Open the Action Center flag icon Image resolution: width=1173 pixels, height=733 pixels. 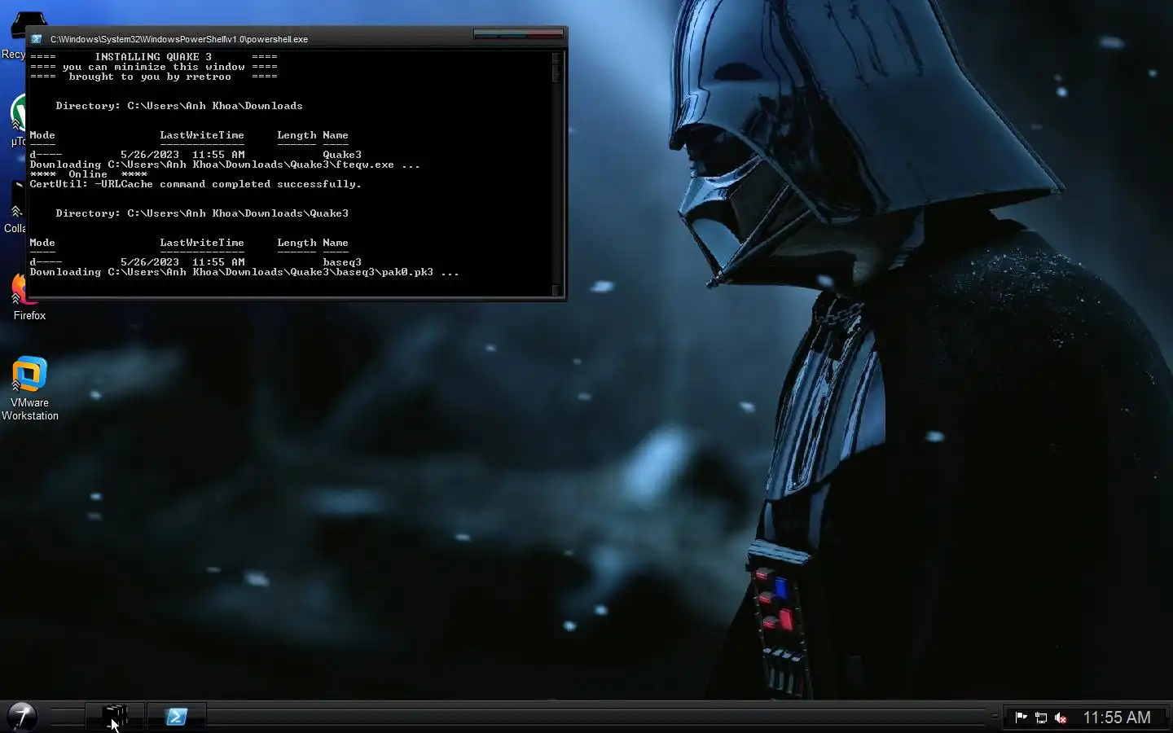click(1021, 718)
